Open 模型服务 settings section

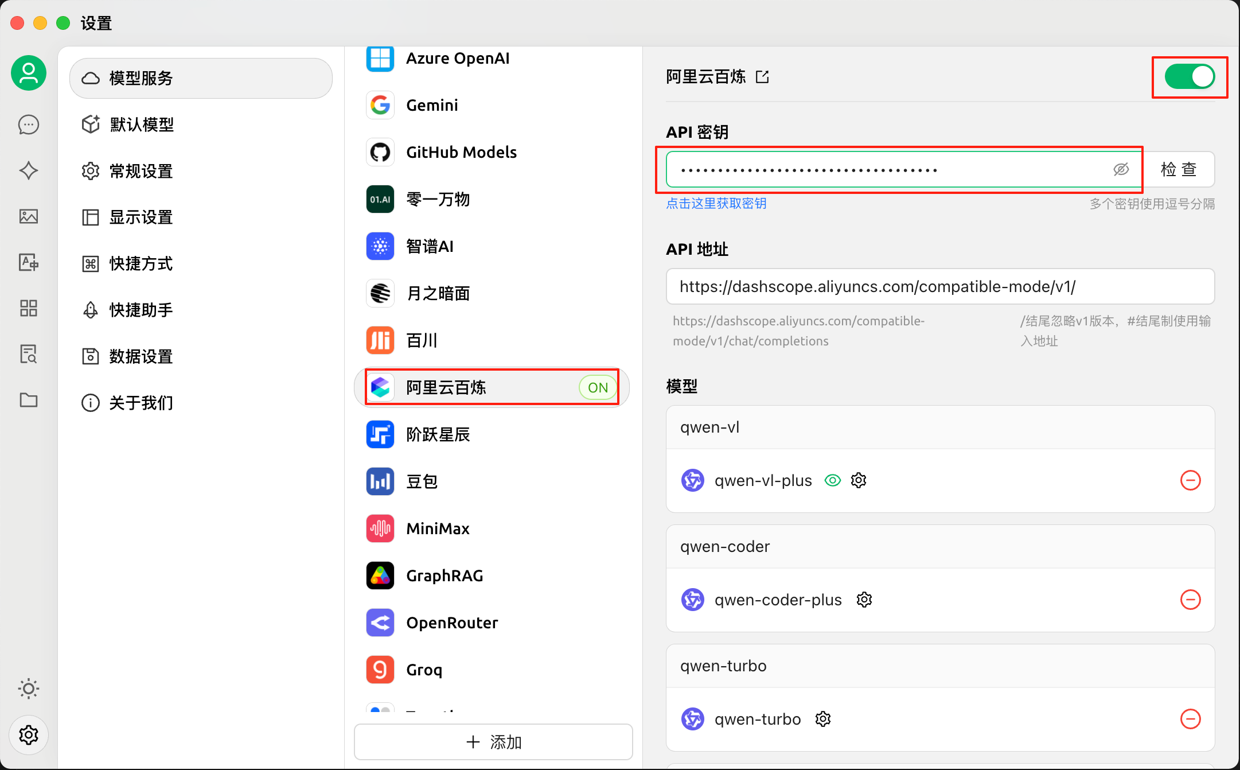201,78
